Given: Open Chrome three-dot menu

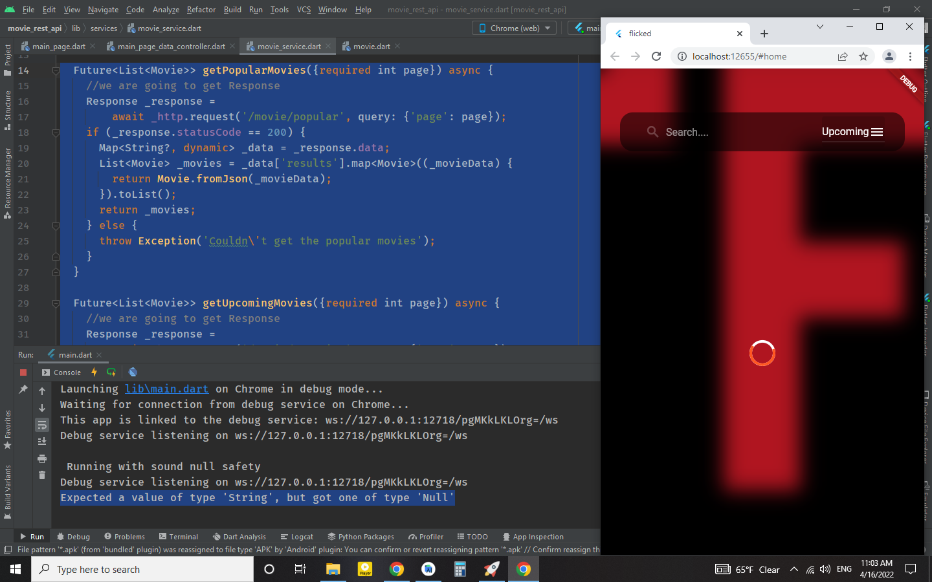Looking at the screenshot, I should (910, 56).
